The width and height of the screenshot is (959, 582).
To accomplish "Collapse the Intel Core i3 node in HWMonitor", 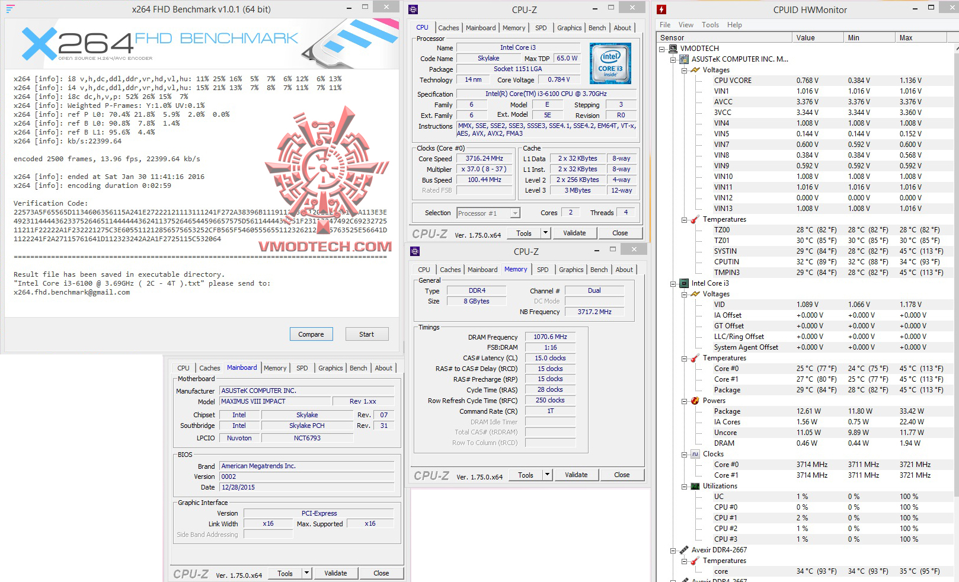I will [673, 283].
